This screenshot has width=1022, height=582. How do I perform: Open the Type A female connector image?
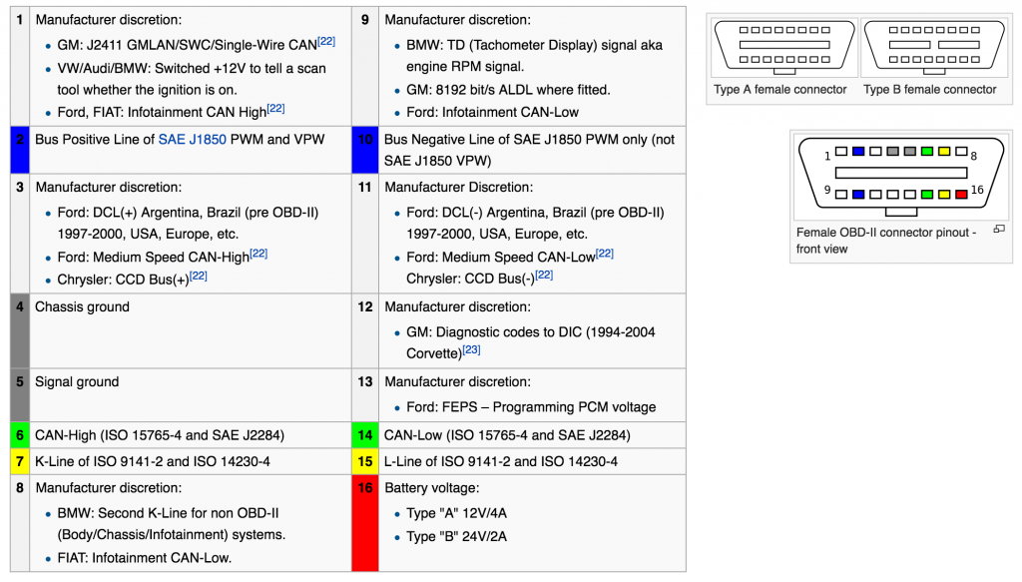780,47
